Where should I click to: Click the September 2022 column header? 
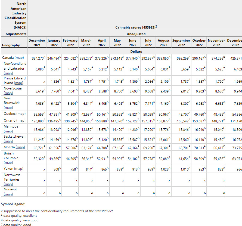pos(181,43)
